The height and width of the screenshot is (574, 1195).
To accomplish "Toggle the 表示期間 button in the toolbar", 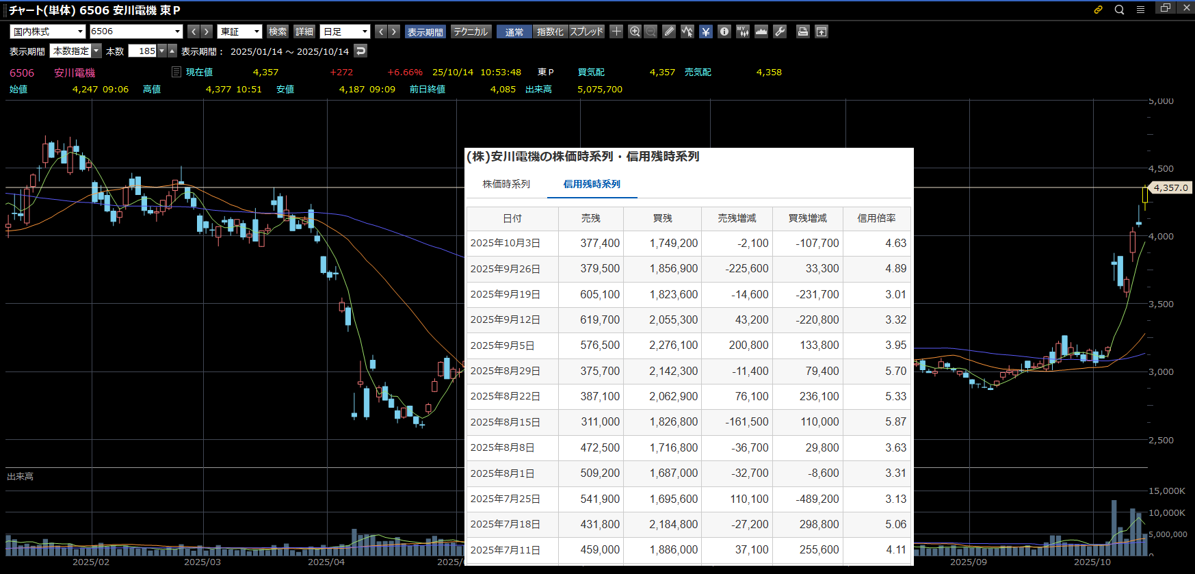I will (425, 31).
